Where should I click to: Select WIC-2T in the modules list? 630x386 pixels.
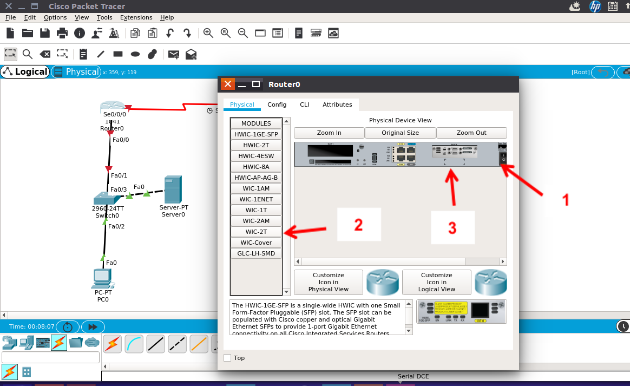256,231
